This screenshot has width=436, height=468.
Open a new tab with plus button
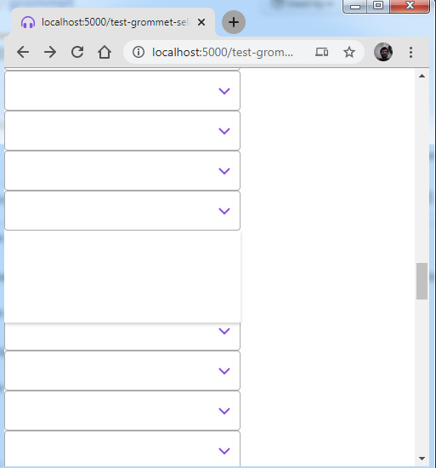click(234, 22)
